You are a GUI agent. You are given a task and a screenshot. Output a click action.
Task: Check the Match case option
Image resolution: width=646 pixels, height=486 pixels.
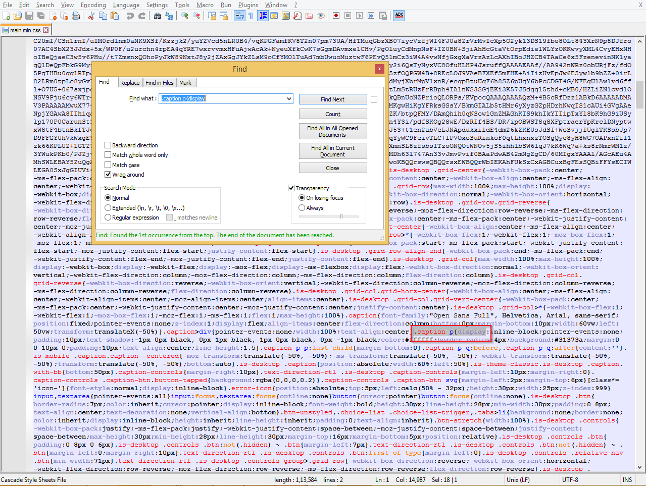pos(108,165)
